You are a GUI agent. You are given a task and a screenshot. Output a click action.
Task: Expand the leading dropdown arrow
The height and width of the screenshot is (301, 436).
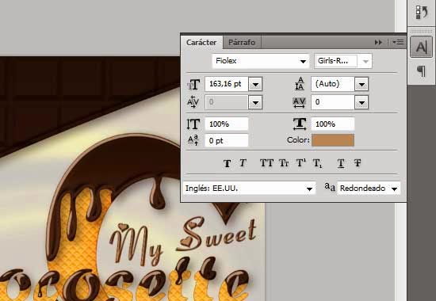pyautogui.click(x=361, y=84)
